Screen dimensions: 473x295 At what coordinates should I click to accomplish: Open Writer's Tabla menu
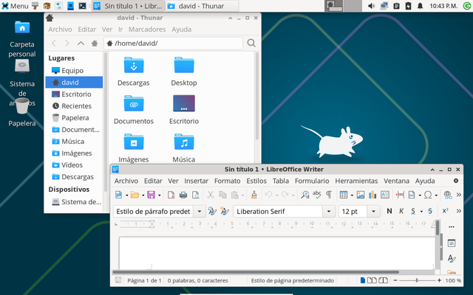click(281, 181)
